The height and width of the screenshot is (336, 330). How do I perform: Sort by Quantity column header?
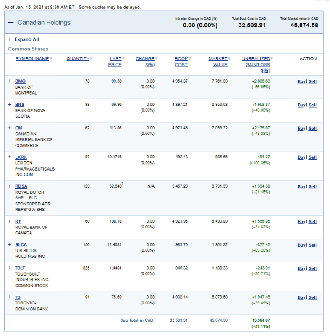point(78,59)
